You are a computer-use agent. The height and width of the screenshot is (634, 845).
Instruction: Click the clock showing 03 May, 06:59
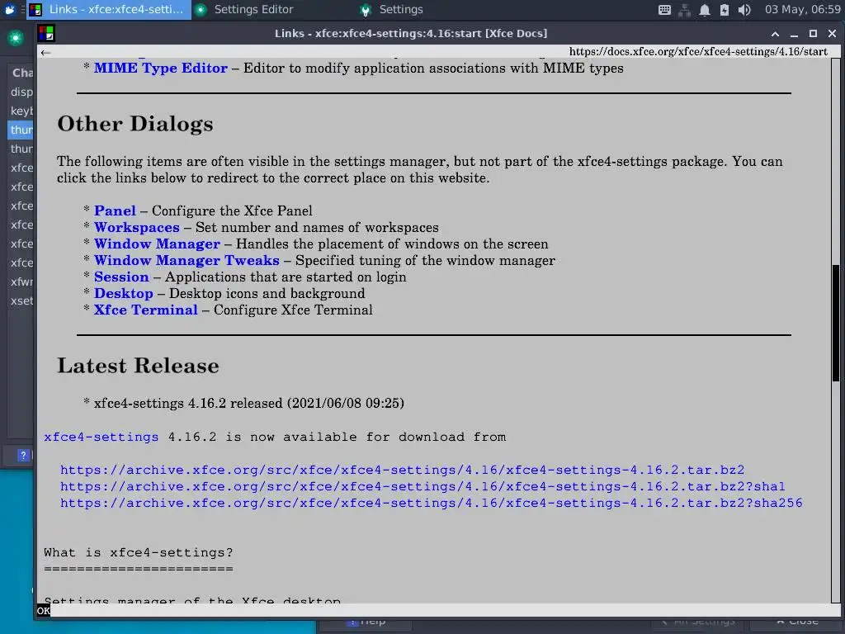click(802, 10)
